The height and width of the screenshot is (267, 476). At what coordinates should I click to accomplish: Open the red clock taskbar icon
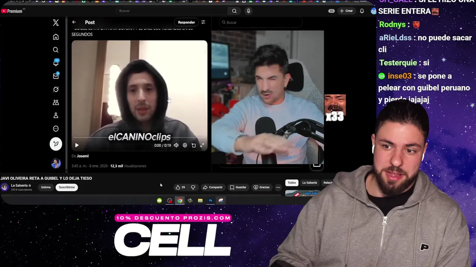170,201
